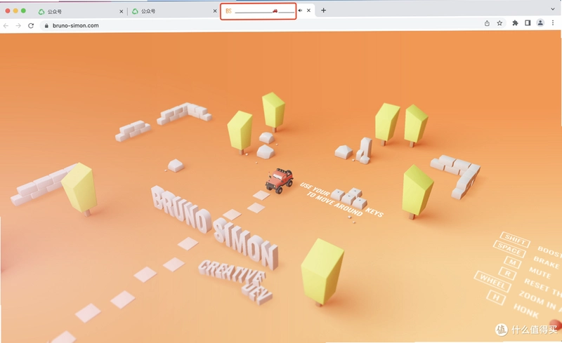This screenshot has width=562, height=343.
Task: Go back using the browser back arrow
Action: (x=6, y=25)
